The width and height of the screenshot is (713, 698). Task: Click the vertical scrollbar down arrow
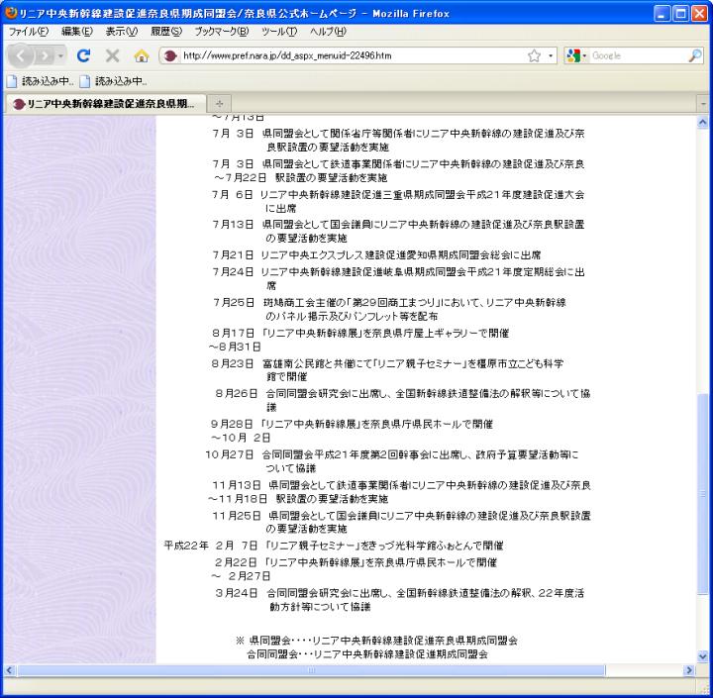tap(703, 655)
